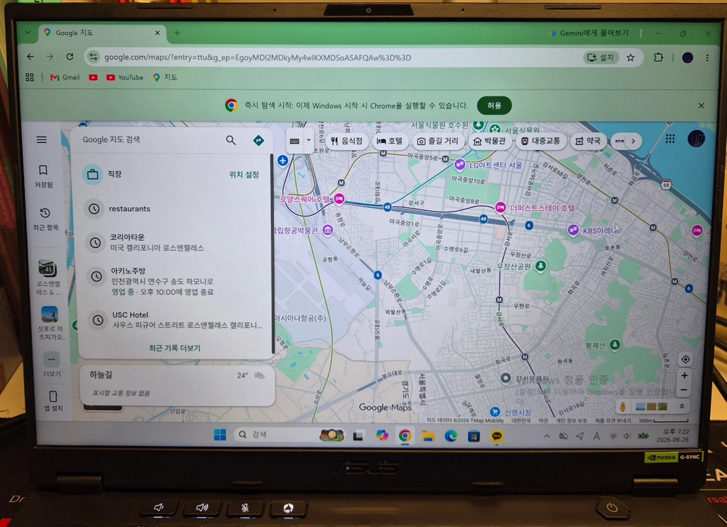Click the Google apps grid icon
Viewport: 727px width, 527px height.
(x=670, y=138)
